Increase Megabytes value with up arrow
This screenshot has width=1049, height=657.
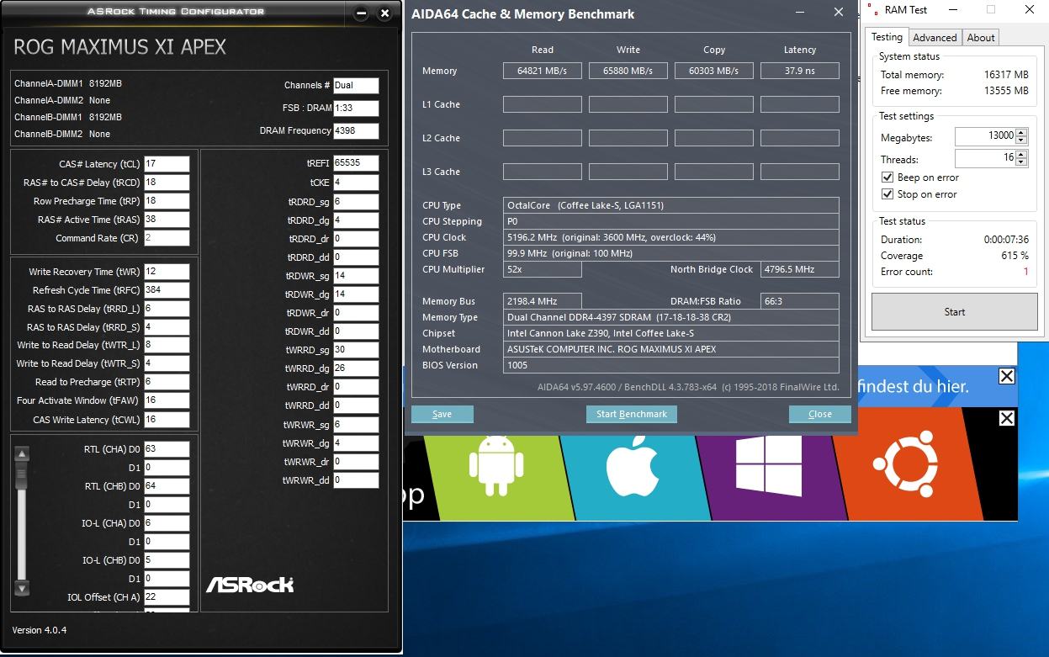tap(1021, 133)
